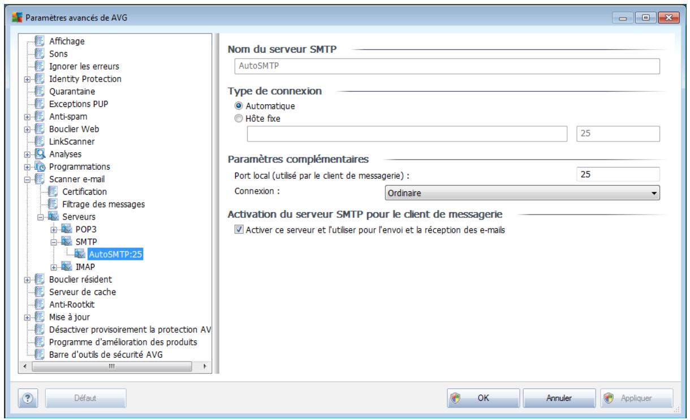Viewport: 690px width, 420px height.
Task: Select Programme d'amélioration des produits
Action: (x=123, y=342)
